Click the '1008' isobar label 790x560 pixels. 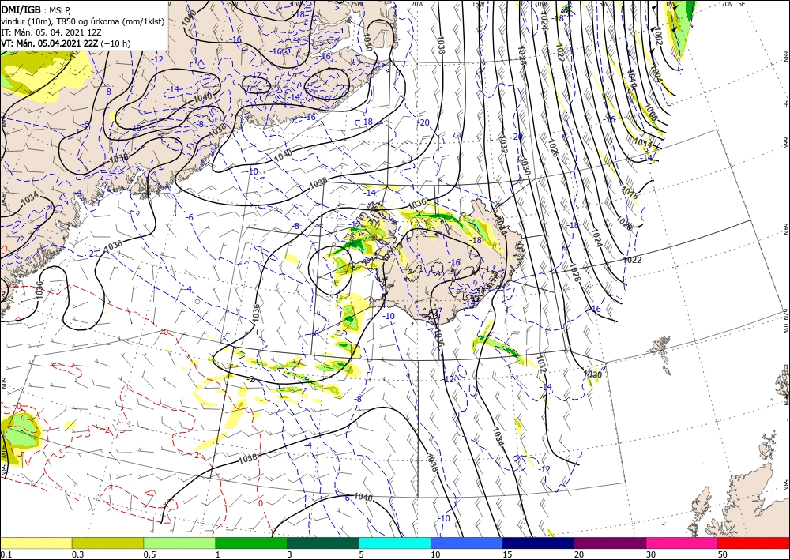[x=651, y=113]
